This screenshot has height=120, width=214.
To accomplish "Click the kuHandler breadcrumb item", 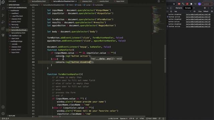I will tap(98, 5).
